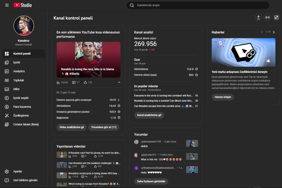
Task: Click the current subscriber count 269.956
Action: coord(145,44)
